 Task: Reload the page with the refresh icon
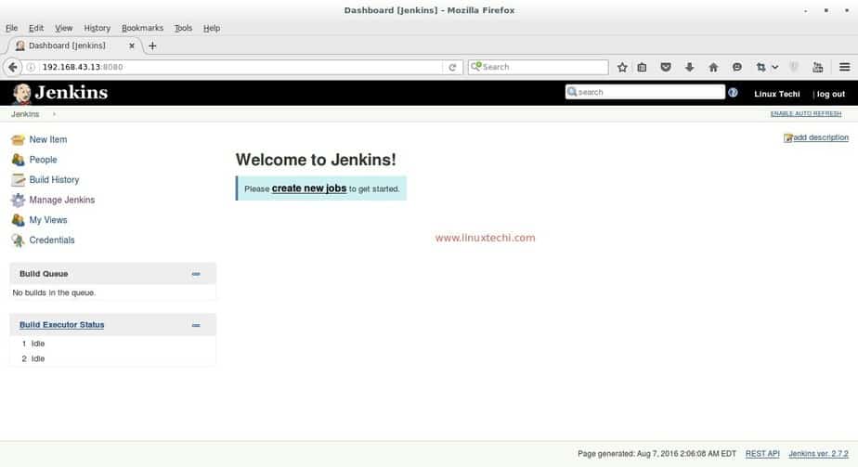[x=452, y=67]
